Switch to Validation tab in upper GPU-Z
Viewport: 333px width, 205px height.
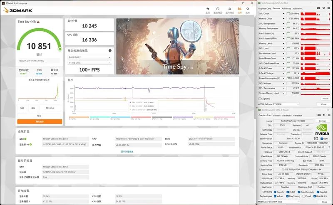(x=297, y=8)
